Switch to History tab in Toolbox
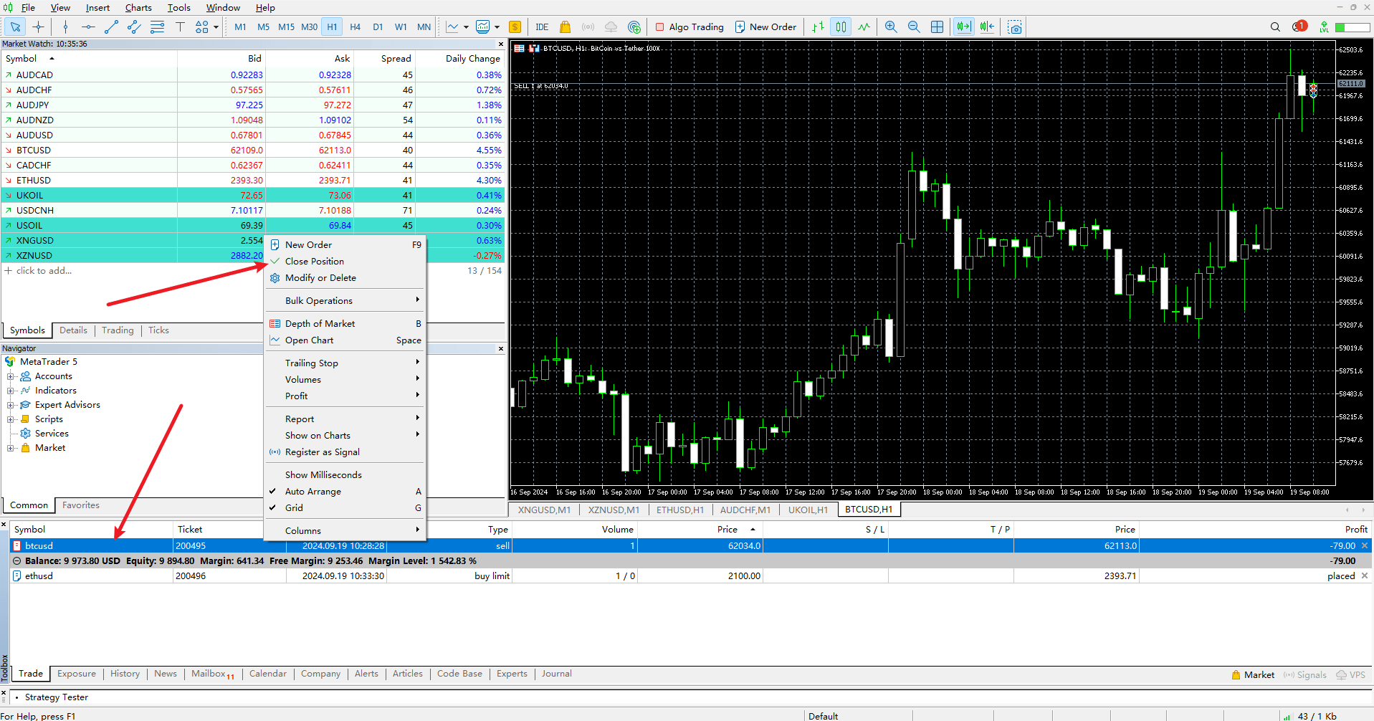The width and height of the screenshot is (1374, 721). 125,674
